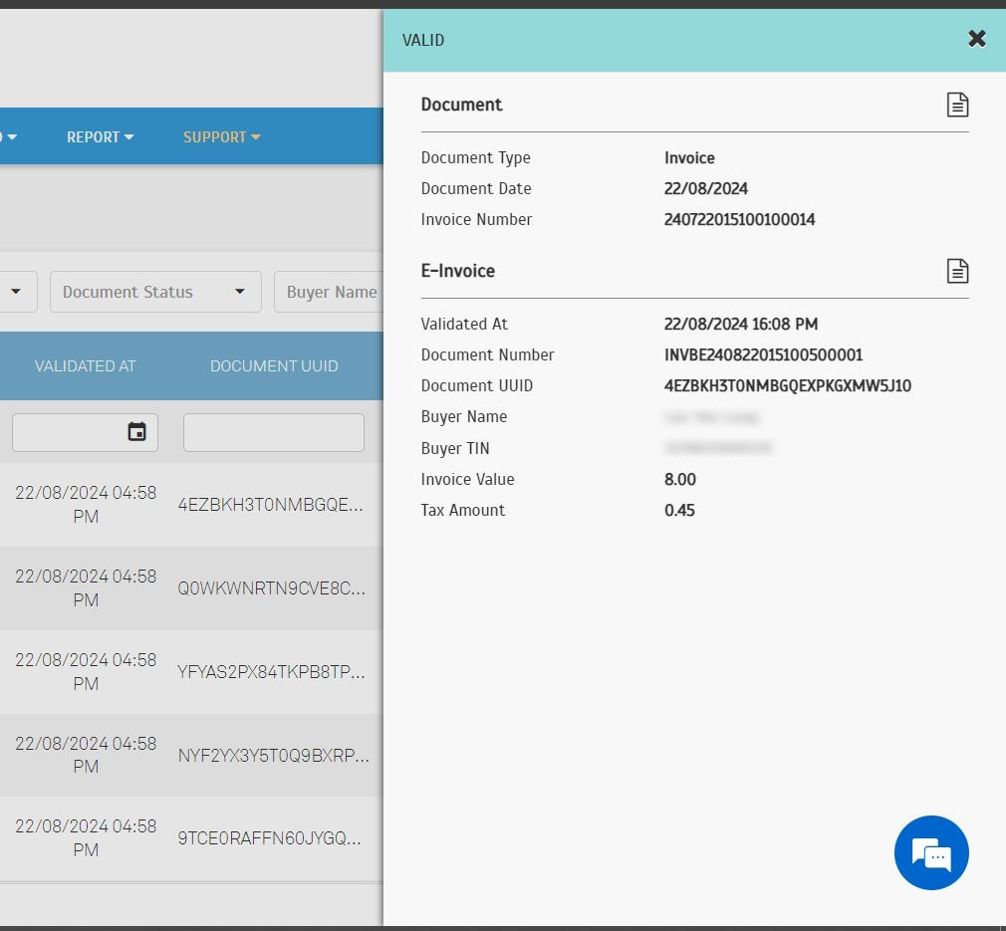The height and width of the screenshot is (931, 1006).
Task: Select row with UUID 9TCE0RAFFN60JYGQ...
Action: click(x=269, y=838)
